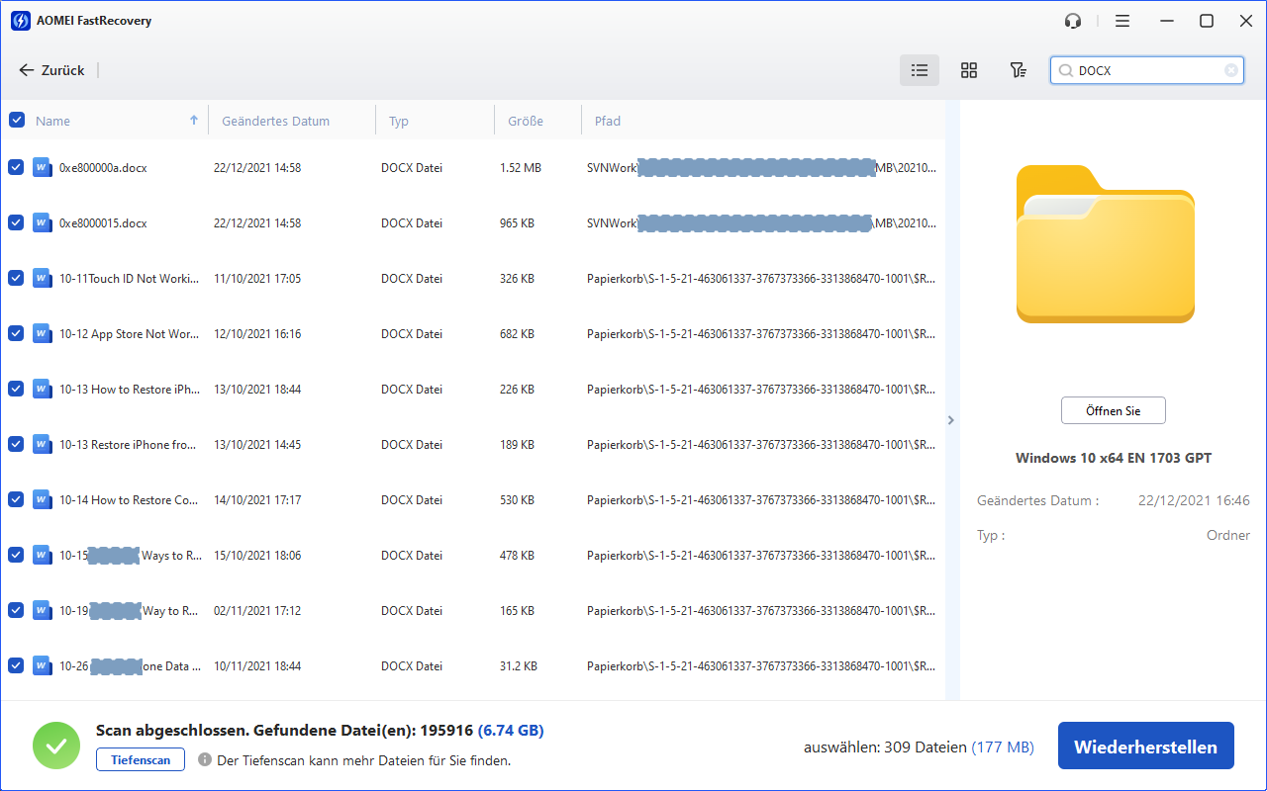1267x791 pixels.
Task: Sort the list by Name column
Action: 53,121
